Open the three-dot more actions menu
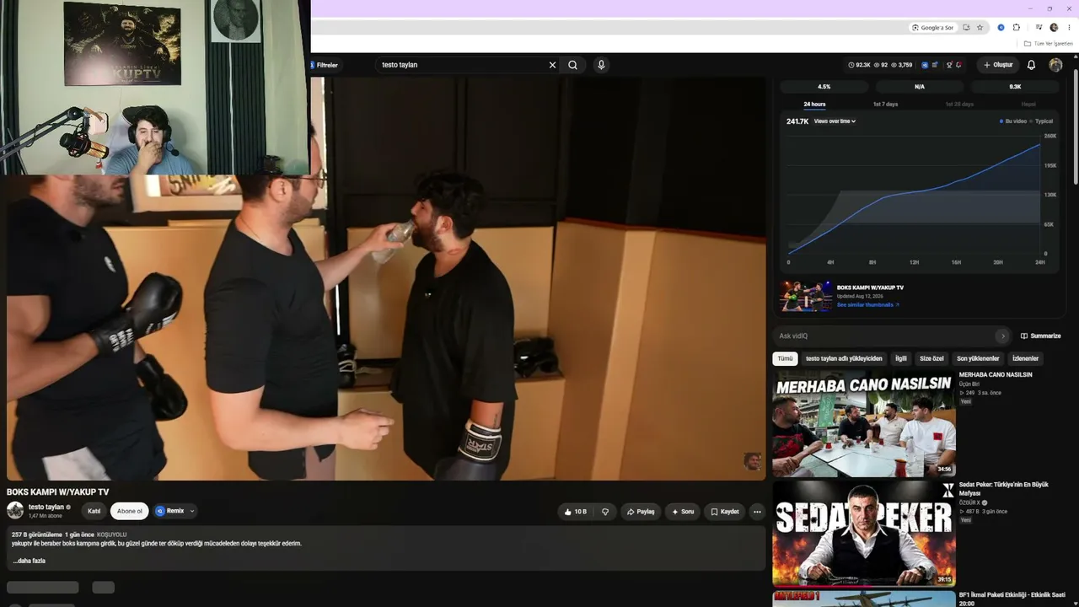 click(757, 512)
